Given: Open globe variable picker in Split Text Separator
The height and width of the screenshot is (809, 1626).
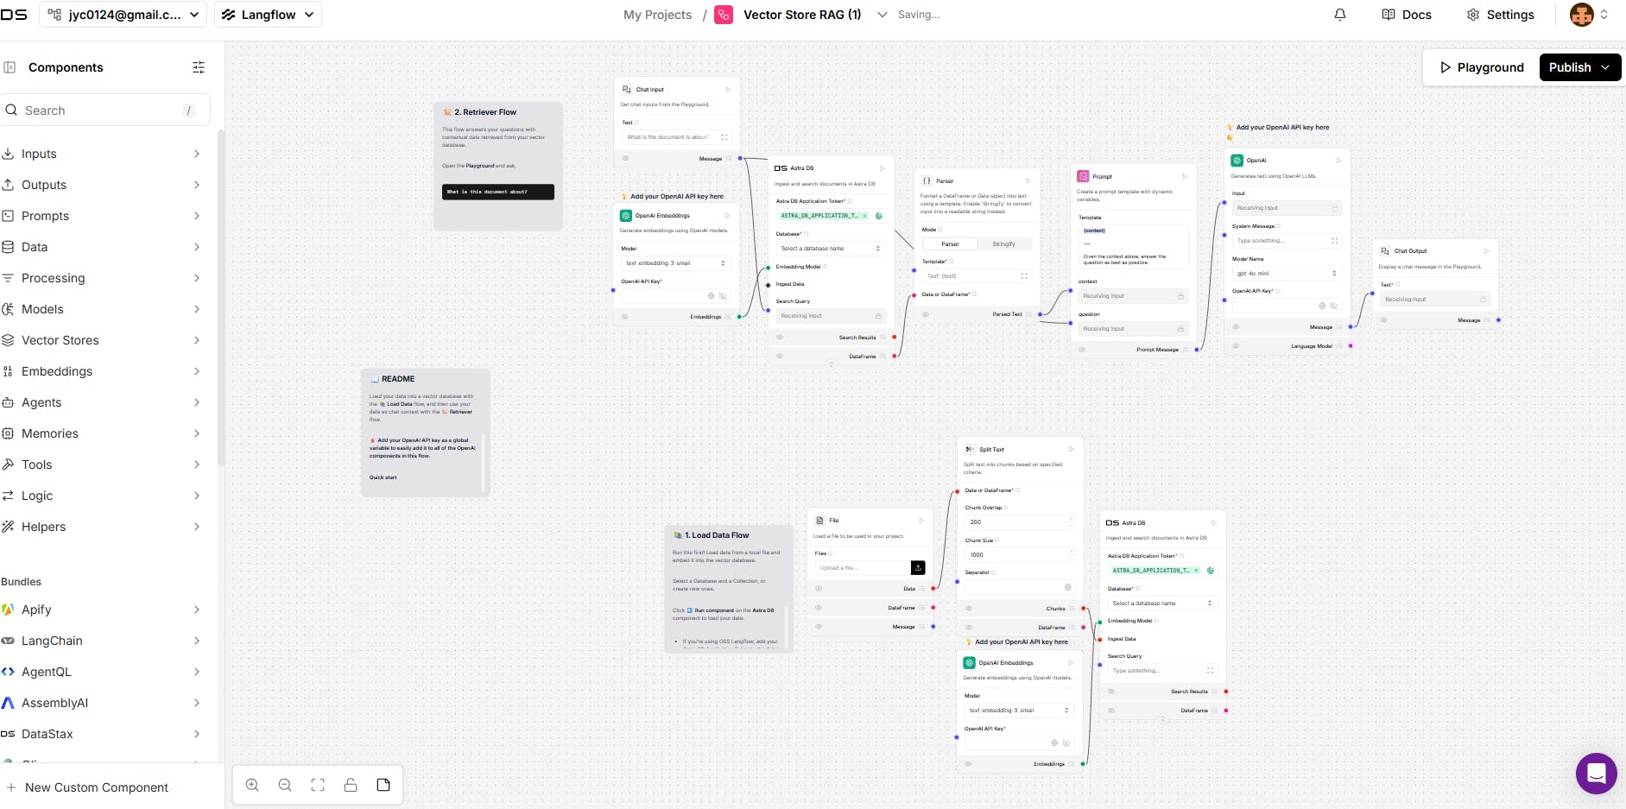Looking at the screenshot, I should click(x=1068, y=587).
